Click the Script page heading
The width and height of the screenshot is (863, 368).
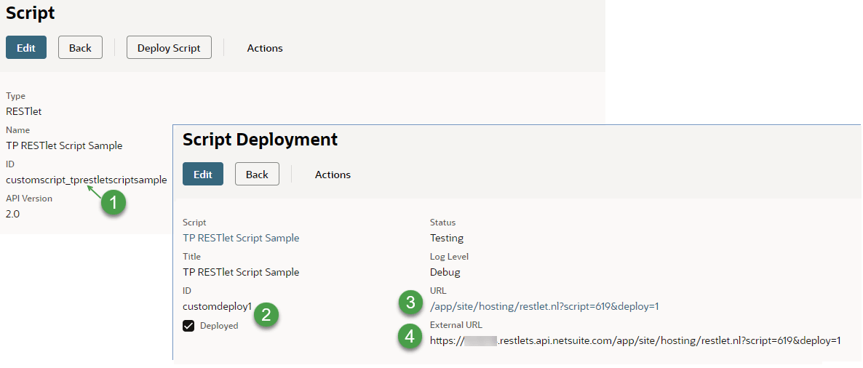(x=31, y=12)
